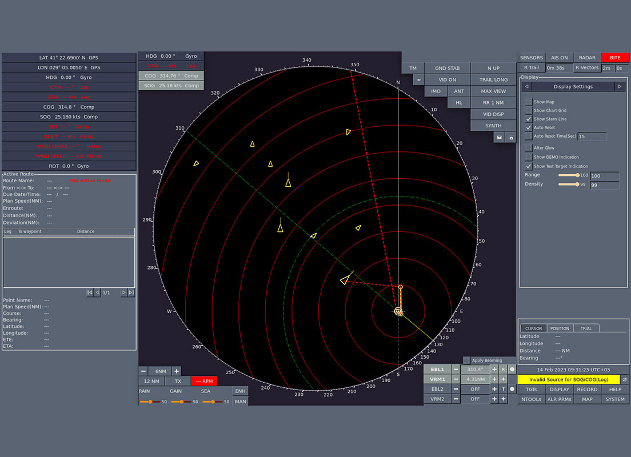Click the last plus button in VRM1 row
Image resolution: width=631 pixels, height=457 pixels.
pos(503,379)
